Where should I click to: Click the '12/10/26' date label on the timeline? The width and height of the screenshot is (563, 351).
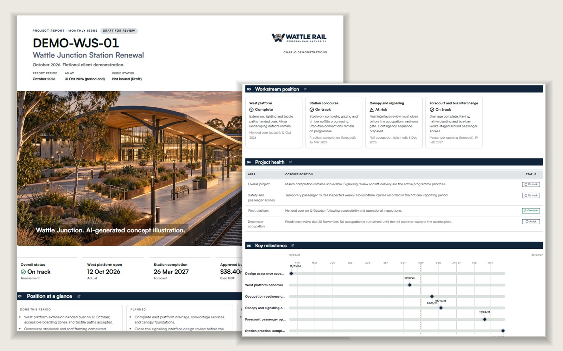point(410,278)
